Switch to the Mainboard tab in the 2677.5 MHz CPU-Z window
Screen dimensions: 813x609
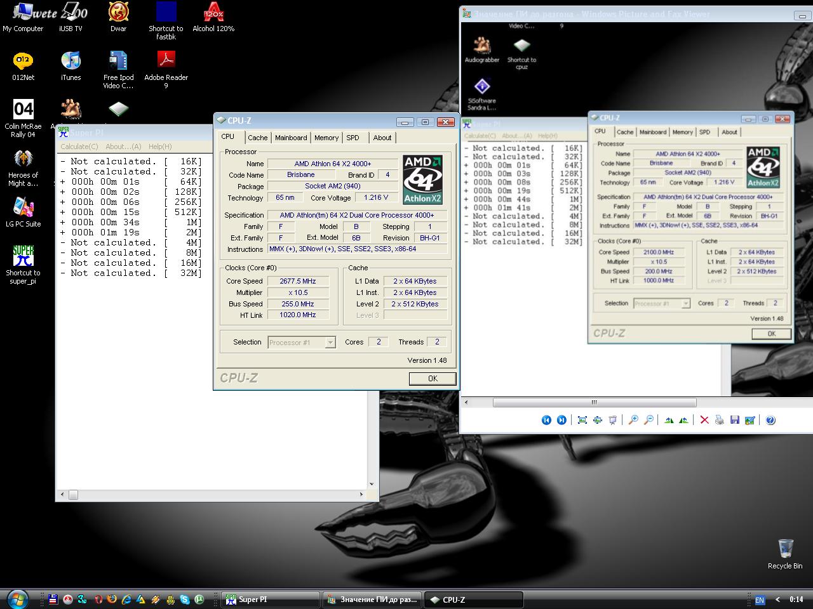[x=291, y=138]
